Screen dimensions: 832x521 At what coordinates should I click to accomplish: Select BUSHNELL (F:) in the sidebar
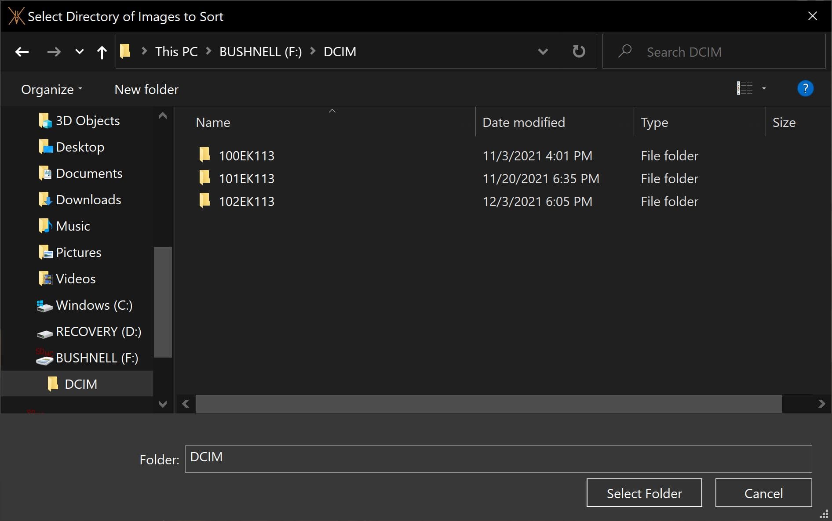pos(87,358)
